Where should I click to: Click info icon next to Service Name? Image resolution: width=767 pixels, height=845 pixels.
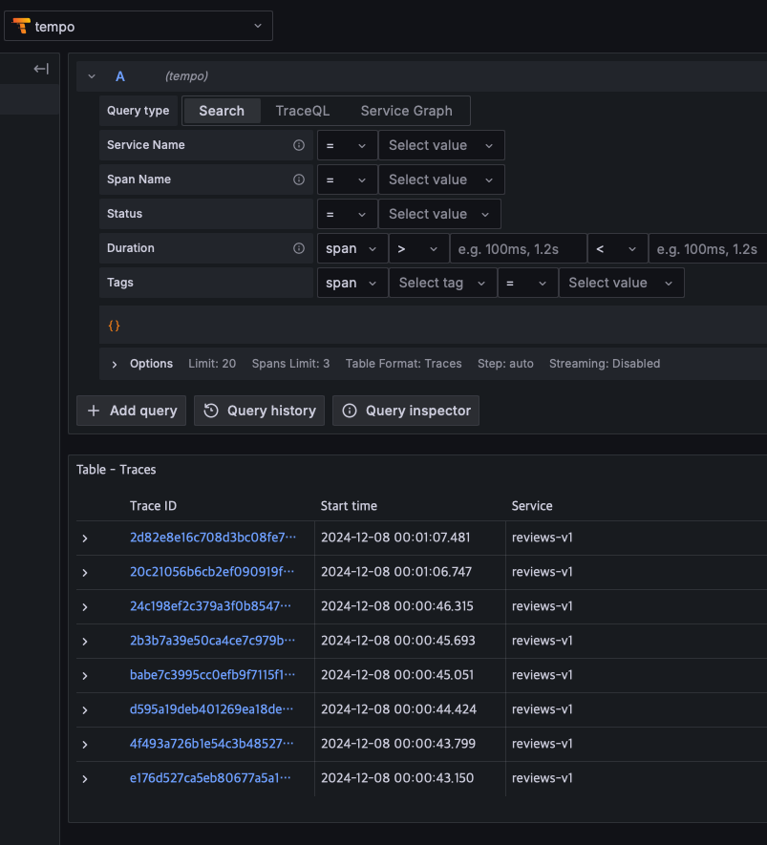tap(299, 145)
